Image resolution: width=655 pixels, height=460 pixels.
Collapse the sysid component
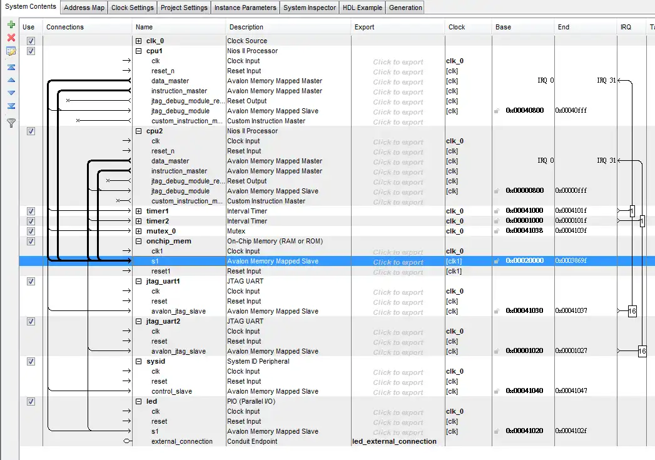tap(139, 362)
